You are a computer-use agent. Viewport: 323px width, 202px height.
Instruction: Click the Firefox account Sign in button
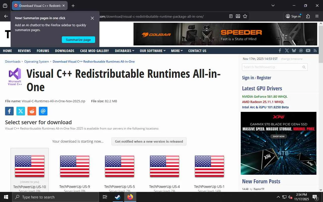coord(293,16)
